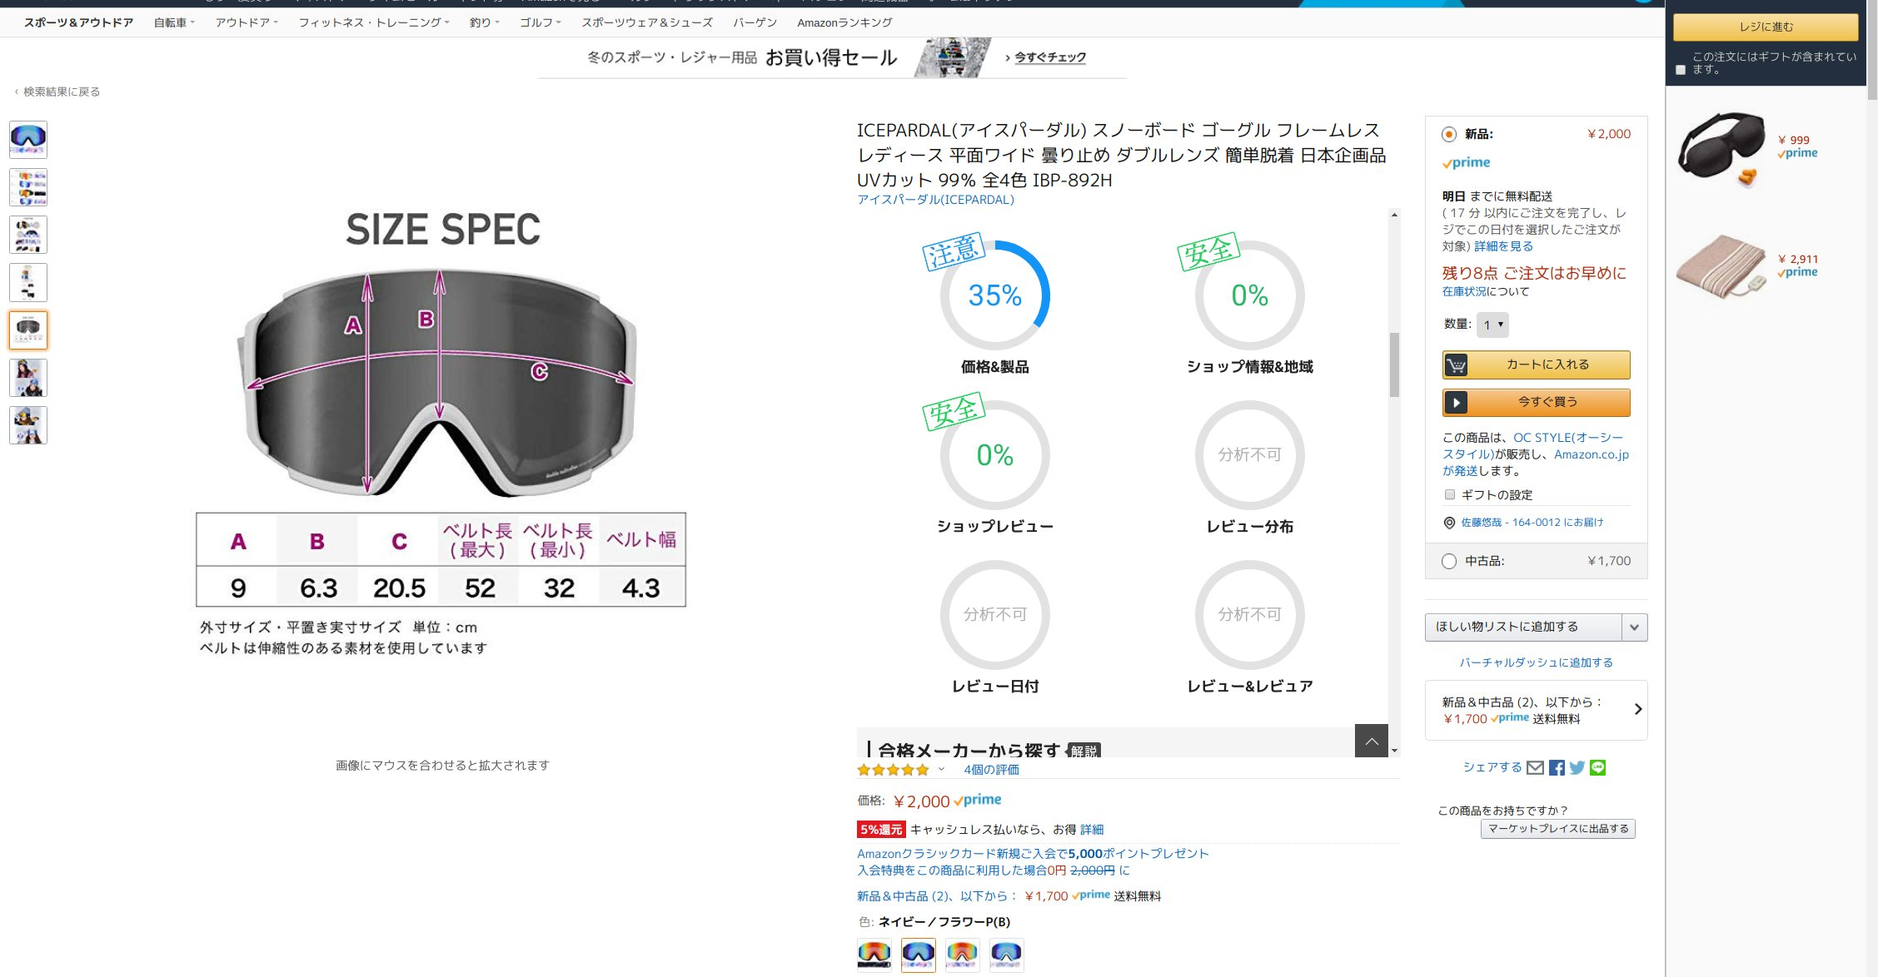
Task: Open the 数量 quantity dropdown
Action: click(x=1492, y=325)
